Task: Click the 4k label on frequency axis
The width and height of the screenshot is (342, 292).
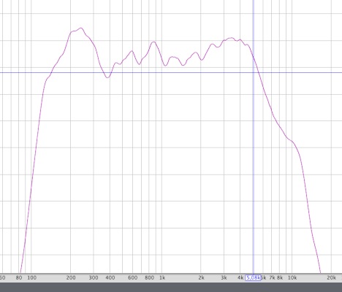Action: point(240,277)
